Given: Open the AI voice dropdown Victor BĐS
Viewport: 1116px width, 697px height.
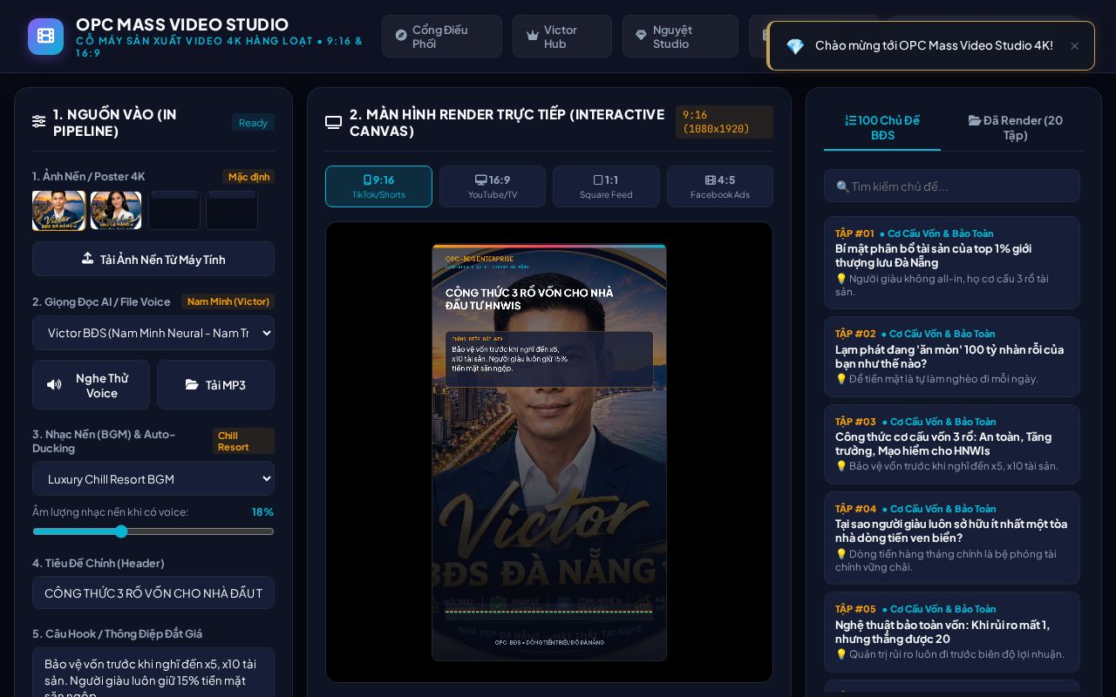Looking at the screenshot, I should click(153, 333).
